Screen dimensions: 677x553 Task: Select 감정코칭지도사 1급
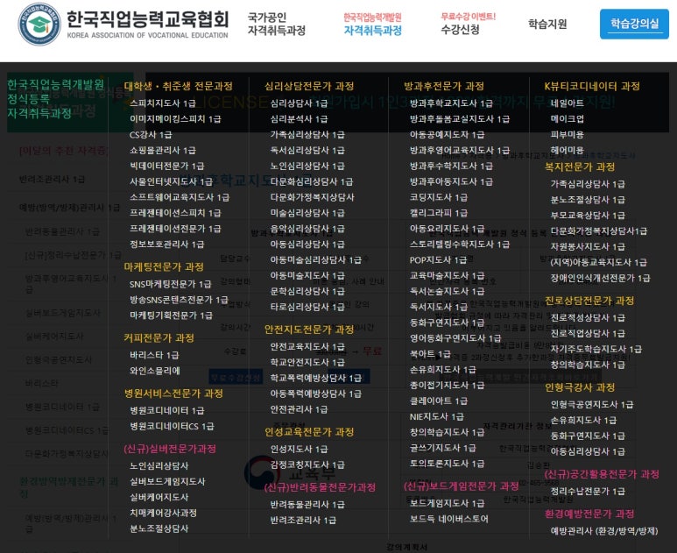[x=307, y=464]
